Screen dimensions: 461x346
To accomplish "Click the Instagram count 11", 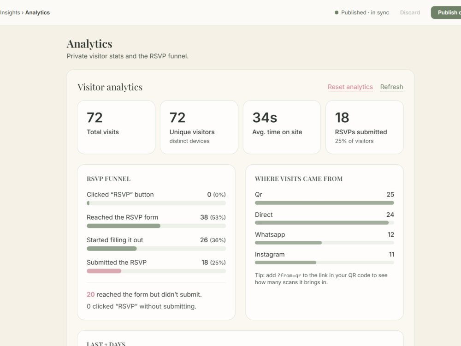I will (391, 254).
